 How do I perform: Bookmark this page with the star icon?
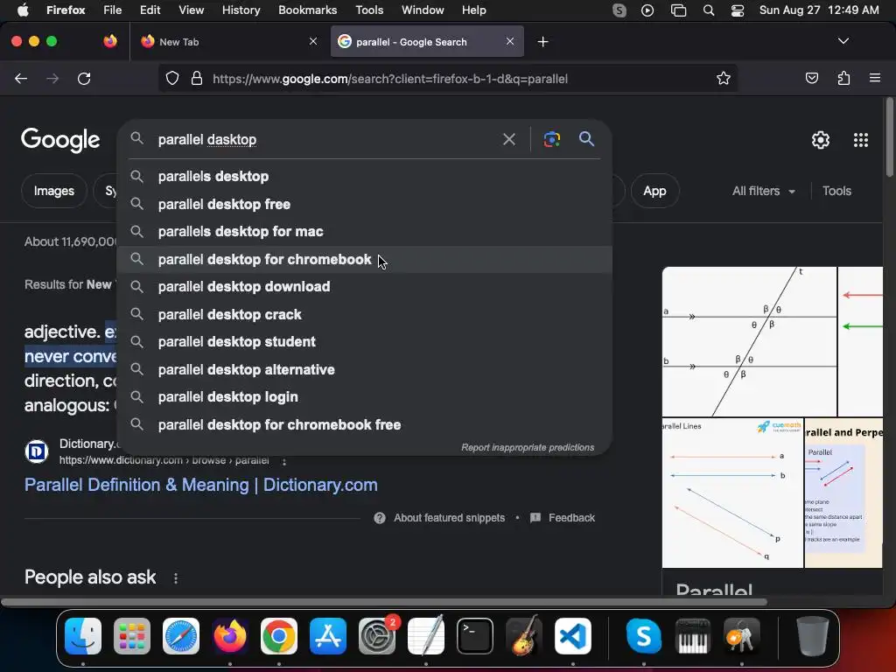(x=724, y=79)
